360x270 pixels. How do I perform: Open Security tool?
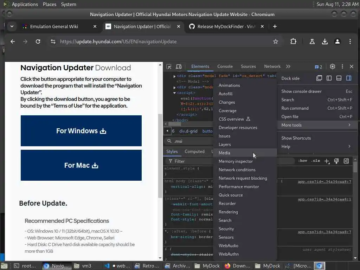click(245, 229)
